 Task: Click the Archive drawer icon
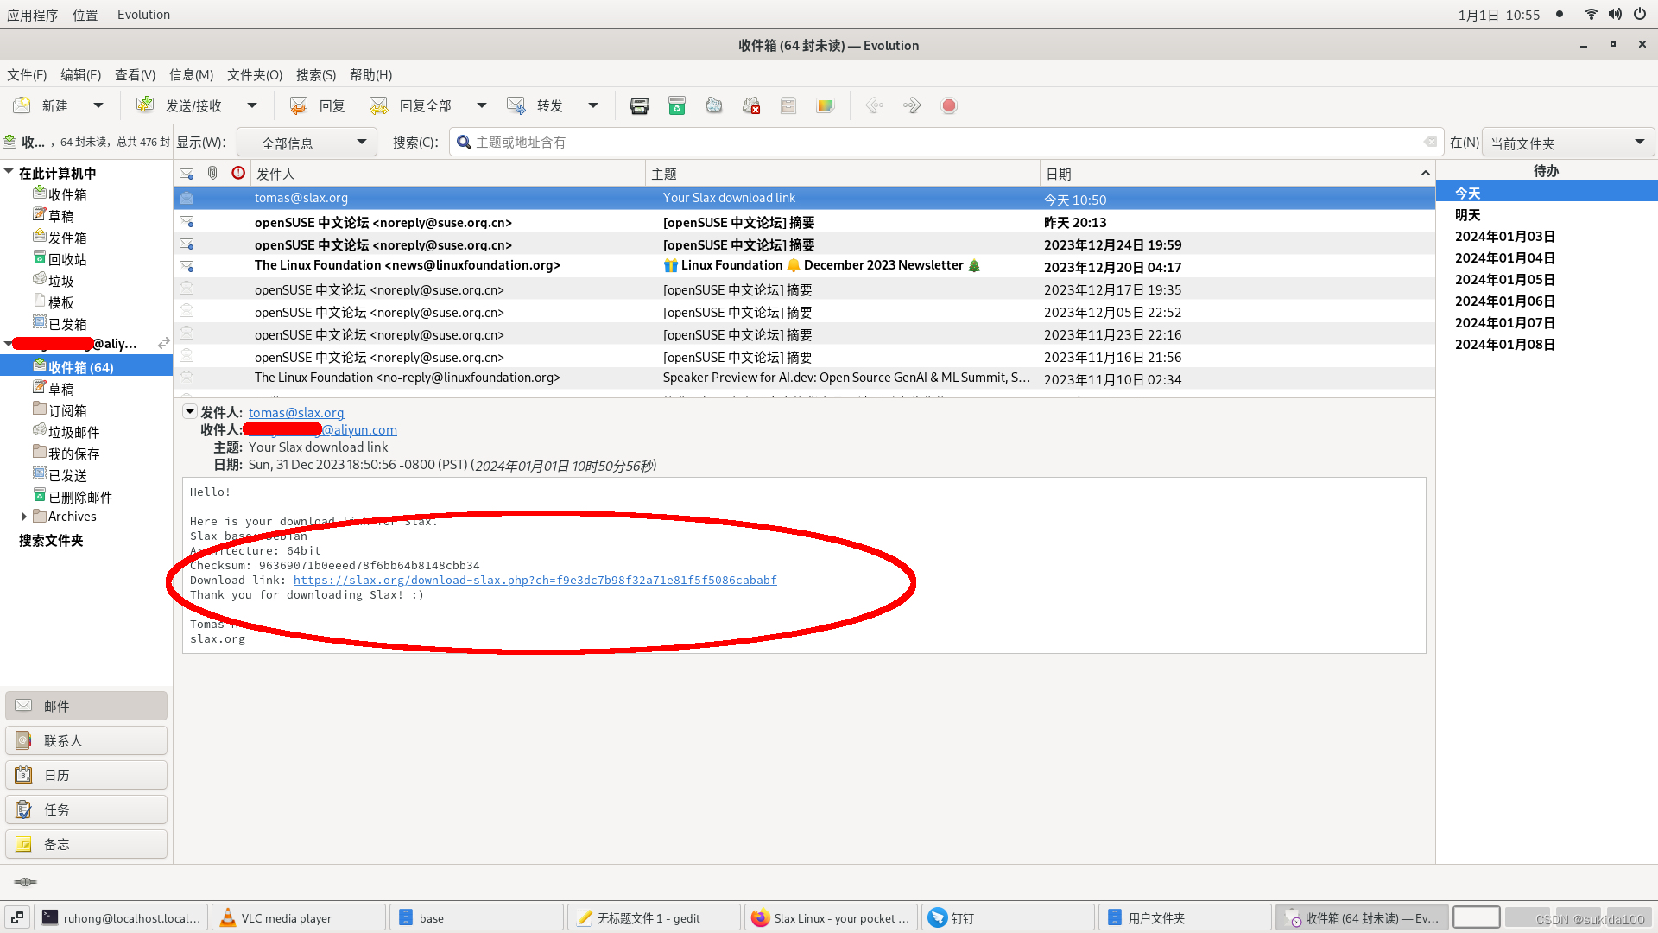pyautogui.click(x=788, y=105)
